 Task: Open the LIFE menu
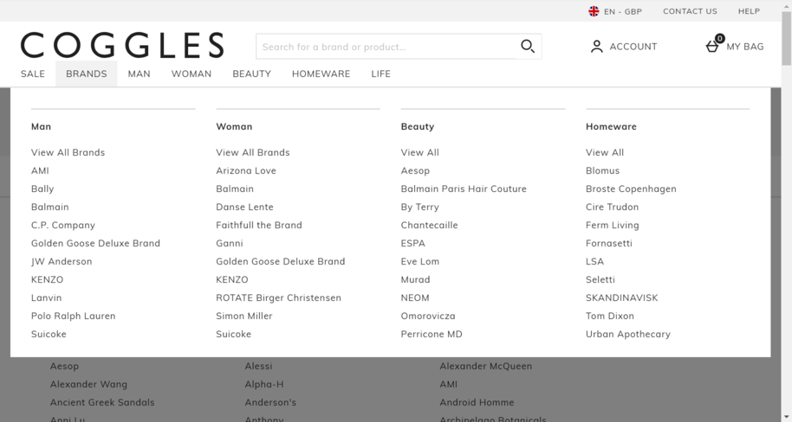381,74
